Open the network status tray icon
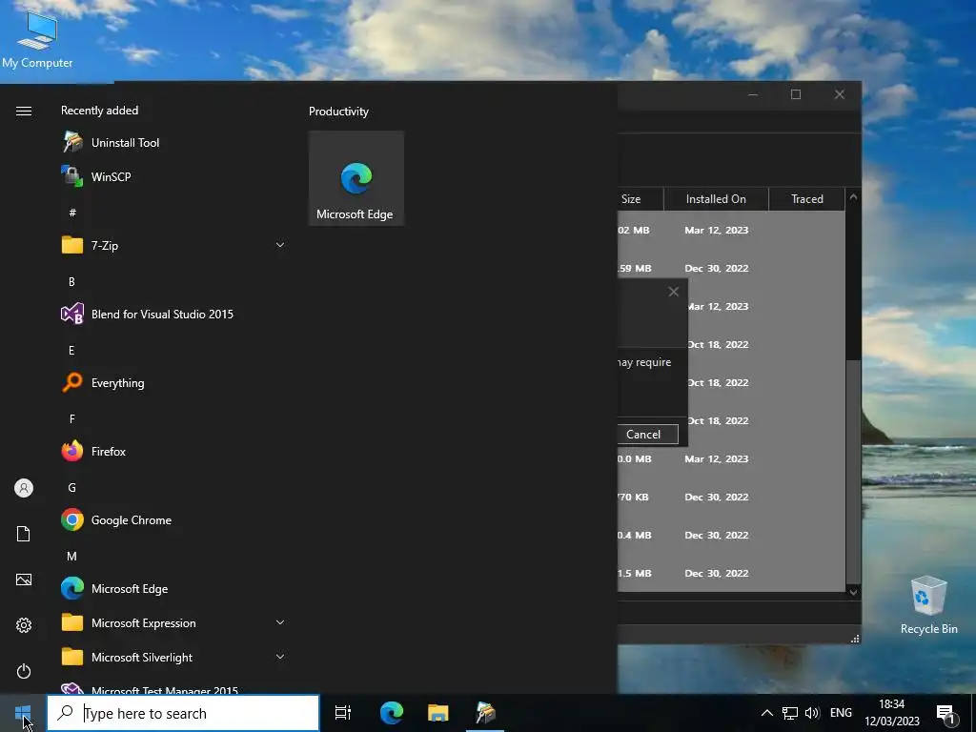The image size is (976, 732). coord(790,713)
